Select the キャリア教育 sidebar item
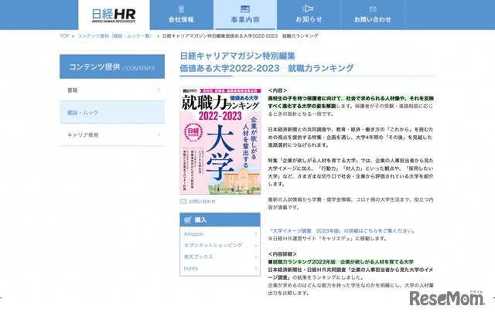495x316 pixels. [x=112, y=134]
